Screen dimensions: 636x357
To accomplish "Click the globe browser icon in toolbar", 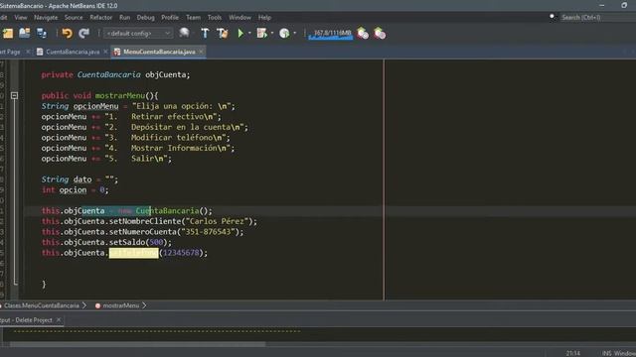I will click(184, 33).
